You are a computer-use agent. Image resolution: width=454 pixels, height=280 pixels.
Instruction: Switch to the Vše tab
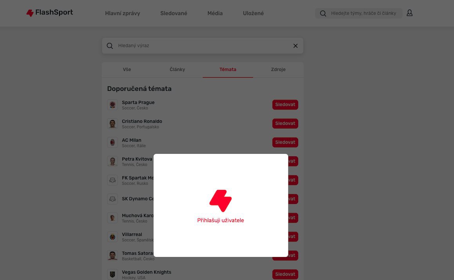pos(127,70)
